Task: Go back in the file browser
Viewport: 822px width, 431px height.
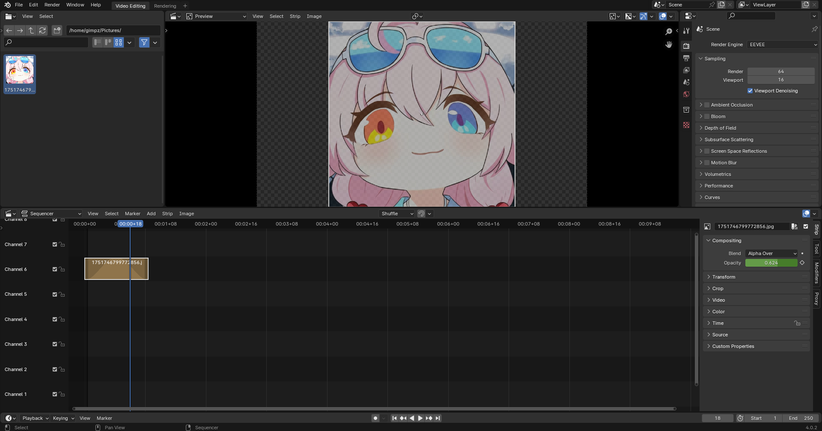Action: click(9, 30)
